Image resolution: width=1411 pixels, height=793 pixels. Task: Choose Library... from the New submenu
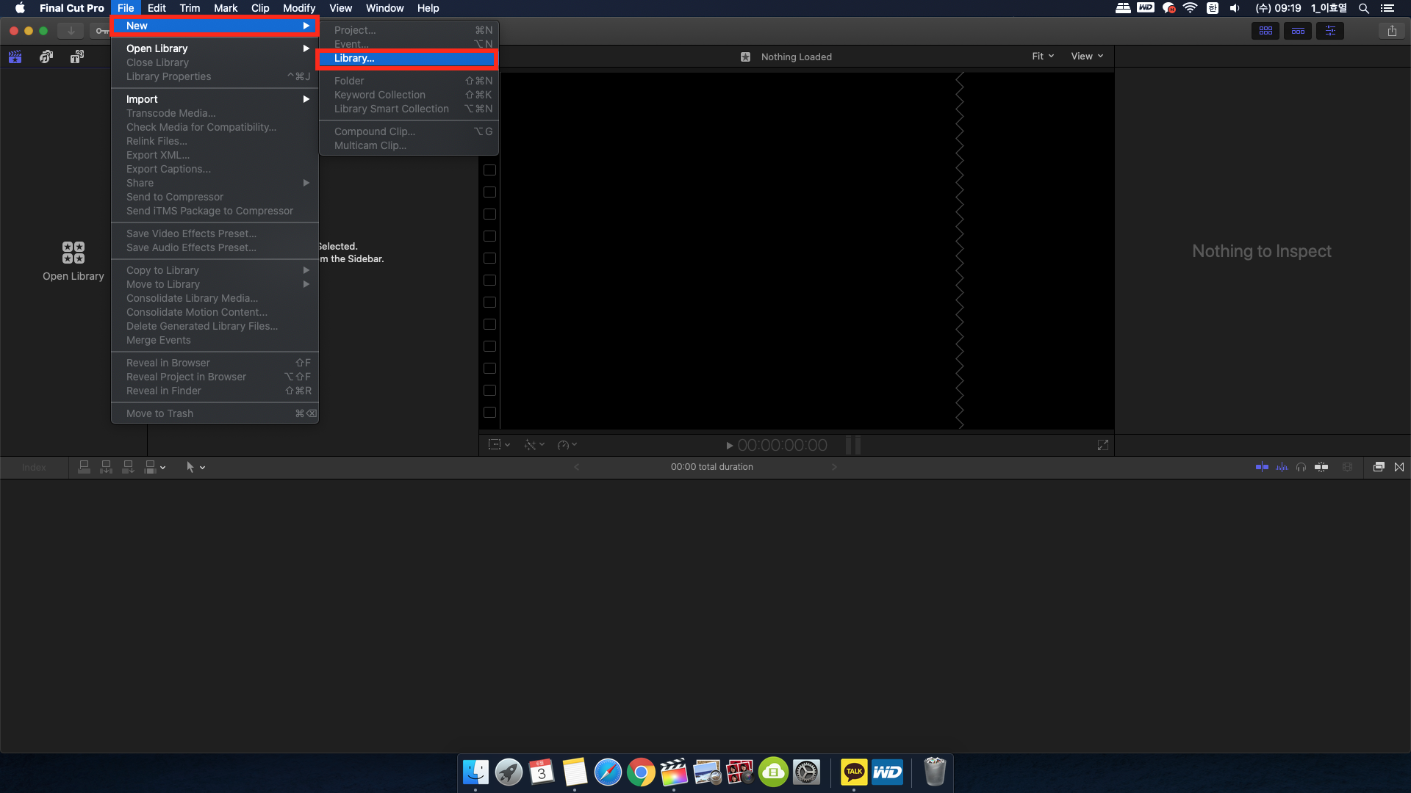[354, 59]
